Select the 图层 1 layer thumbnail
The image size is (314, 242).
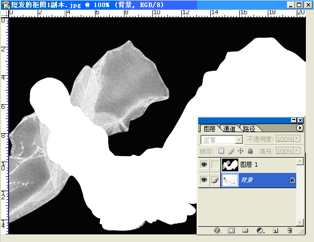point(230,165)
